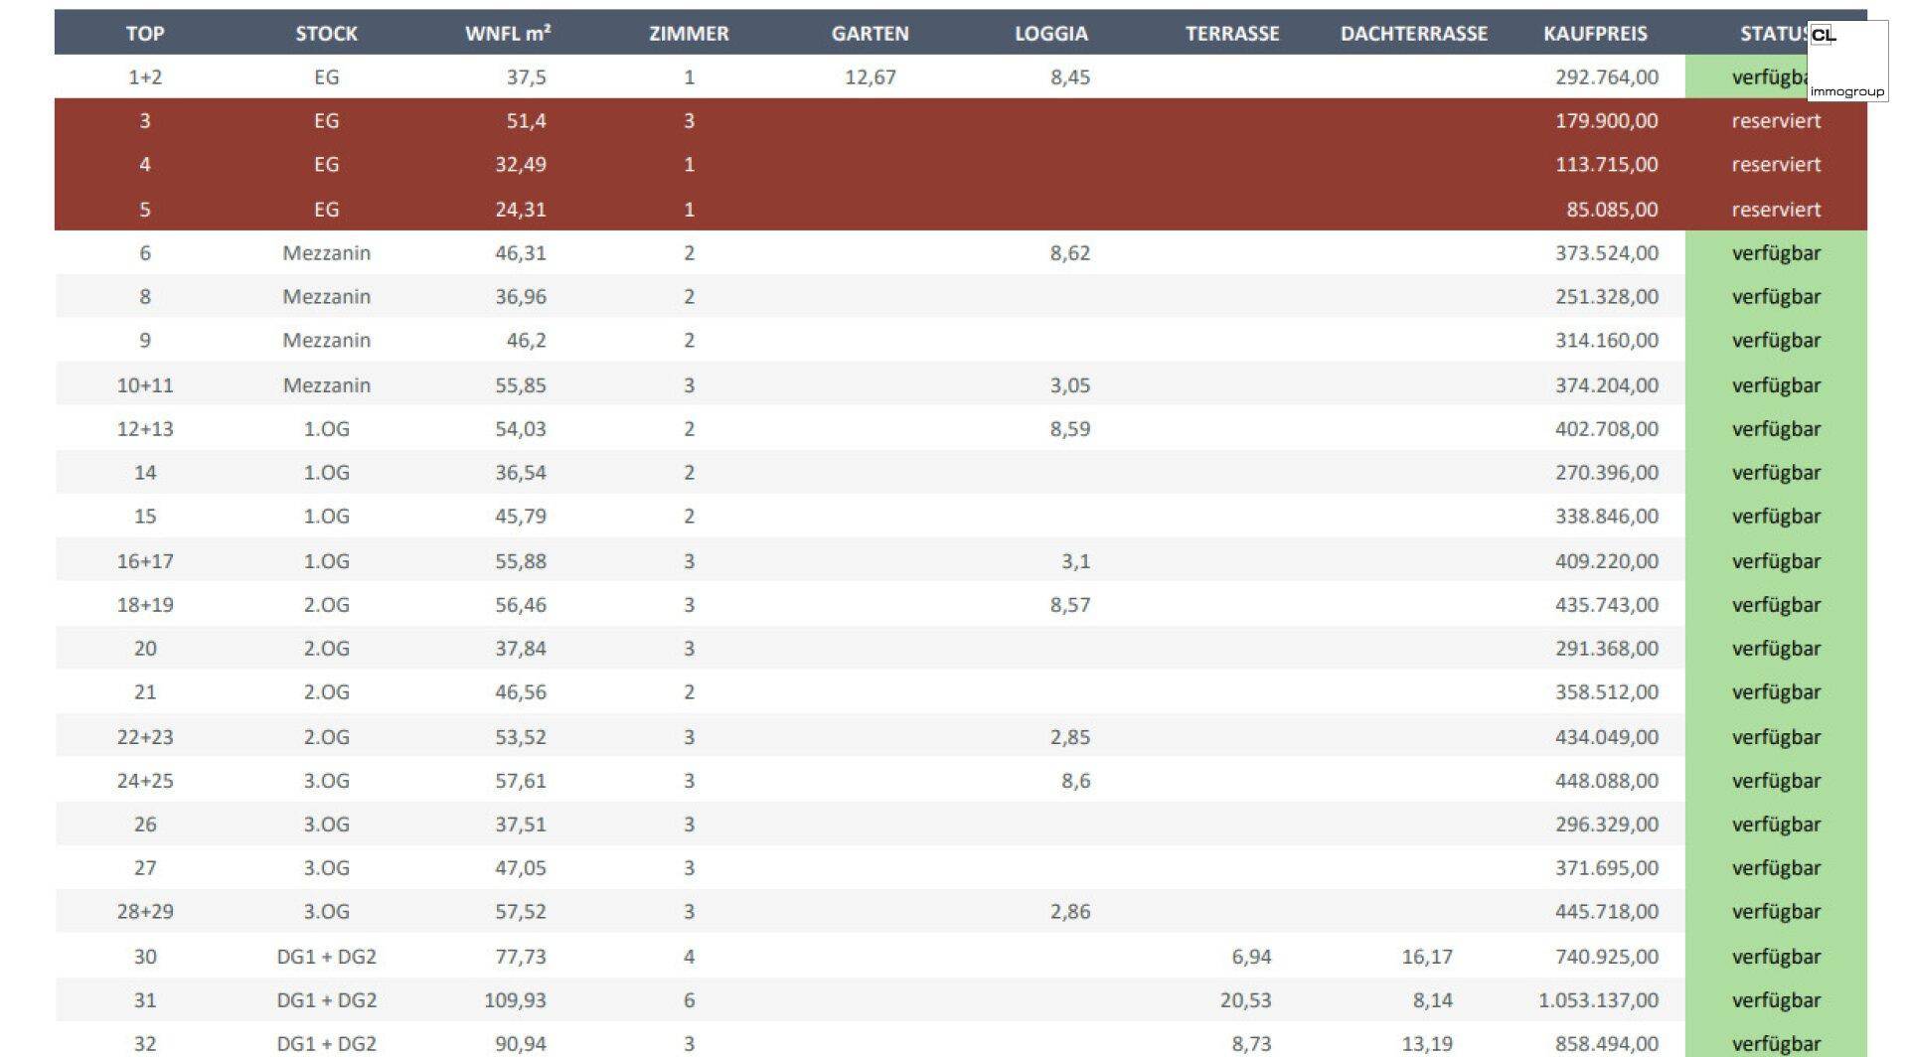Select price 371.695,00
The width and height of the screenshot is (1908, 1057).
pos(1607,868)
